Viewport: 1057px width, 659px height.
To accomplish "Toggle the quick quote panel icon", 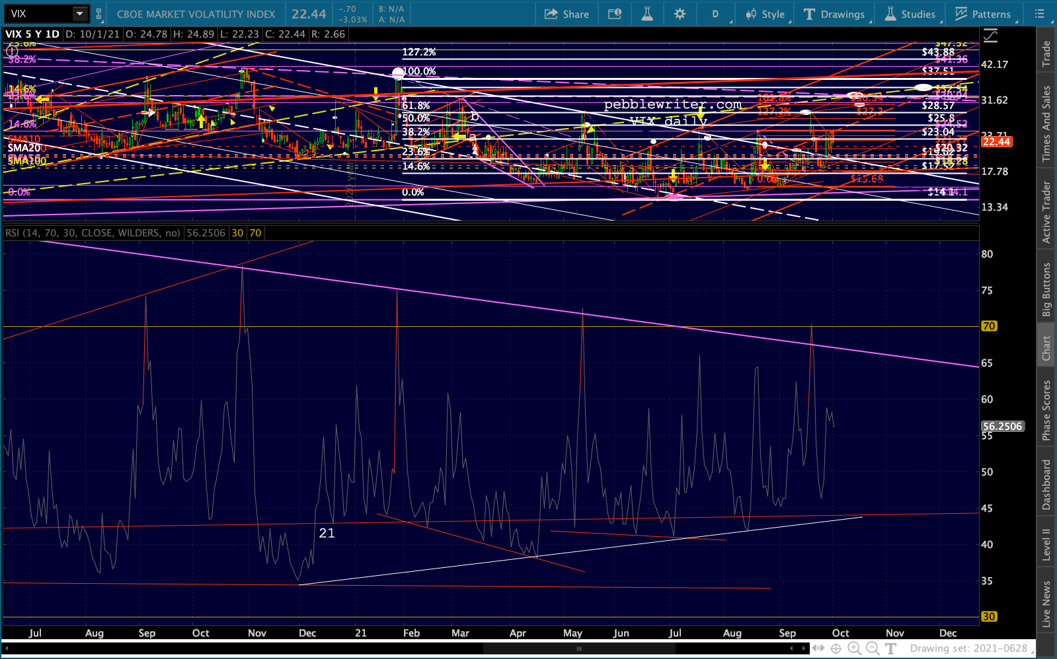I will (615, 14).
